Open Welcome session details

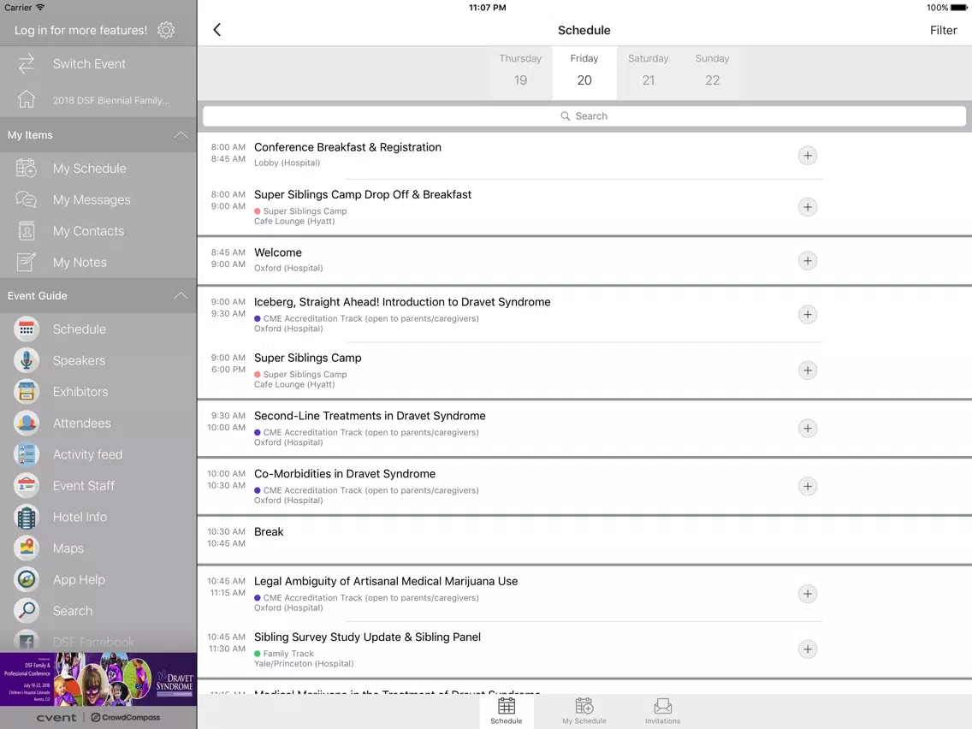[278, 252]
